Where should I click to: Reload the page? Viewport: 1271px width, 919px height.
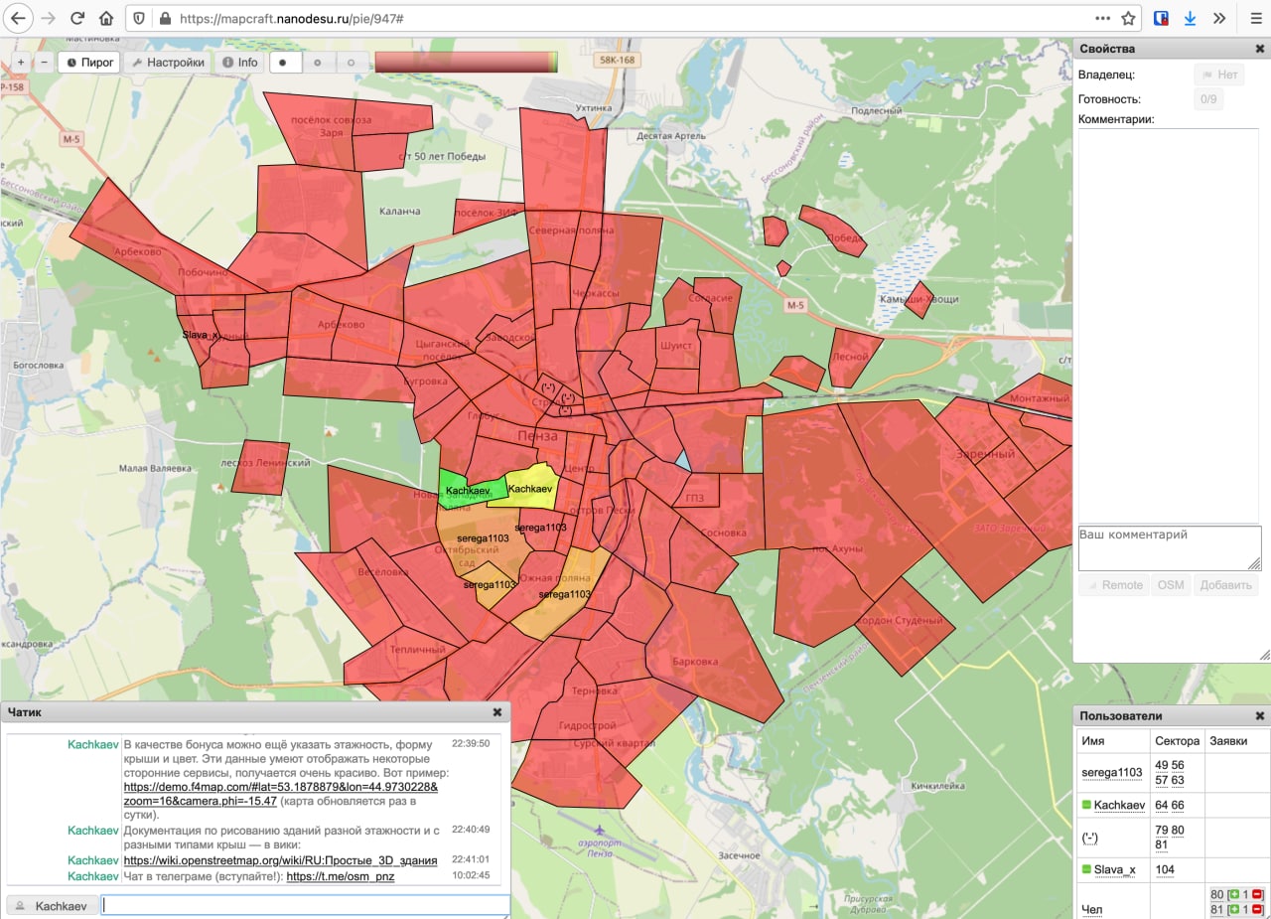(x=76, y=18)
